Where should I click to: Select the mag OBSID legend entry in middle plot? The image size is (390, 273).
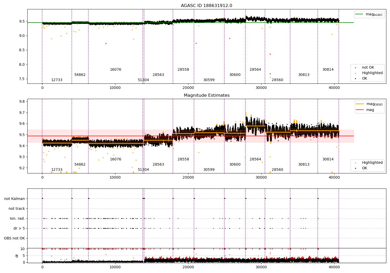pyautogui.click(x=369, y=104)
